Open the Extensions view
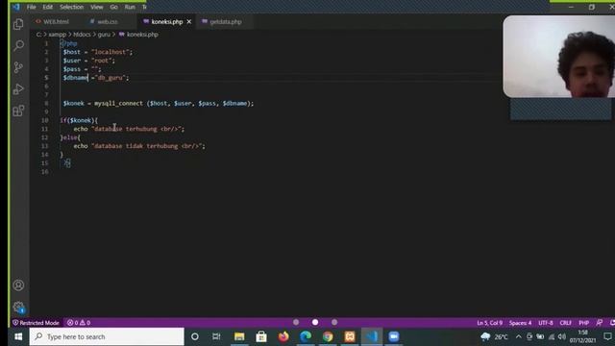The width and height of the screenshot is (615, 346). [18, 111]
